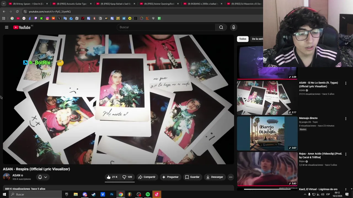Open the Preguntar AI button
The height and width of the screenshot is (198, 353).
pyautogui.click(x=170, y=177)
